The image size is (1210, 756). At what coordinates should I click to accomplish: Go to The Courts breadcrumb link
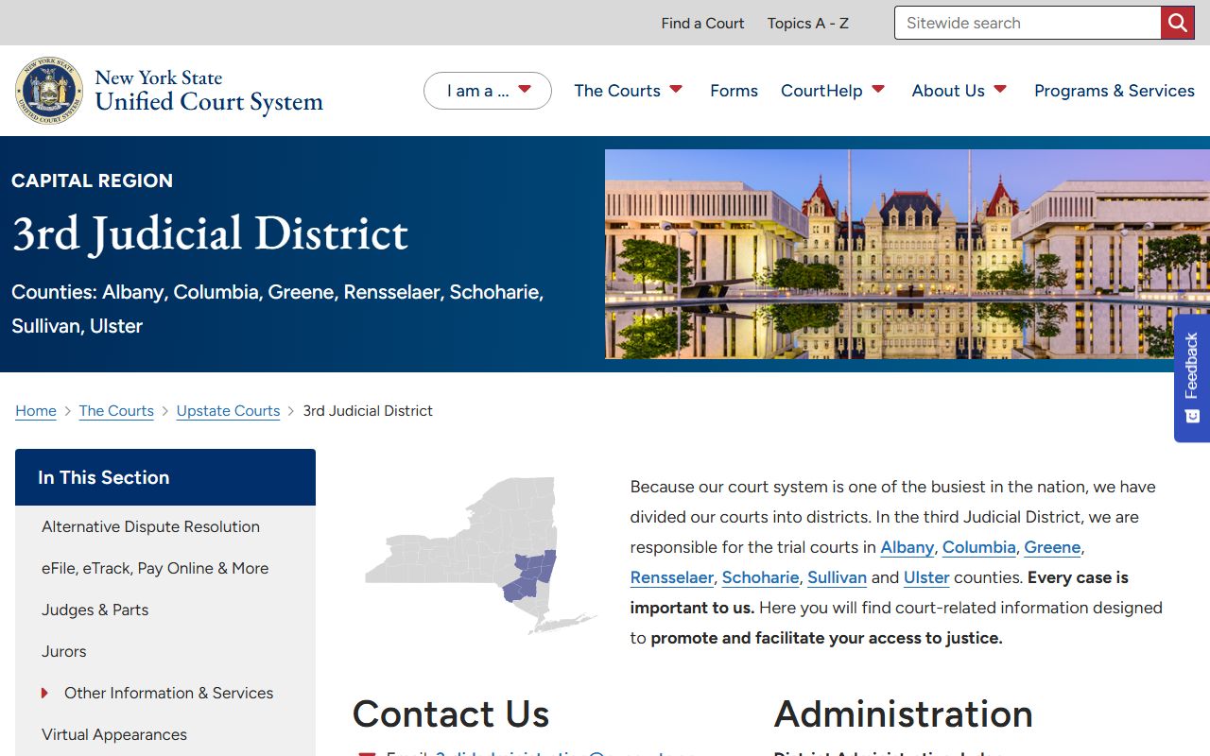click(x=116, y=411)
